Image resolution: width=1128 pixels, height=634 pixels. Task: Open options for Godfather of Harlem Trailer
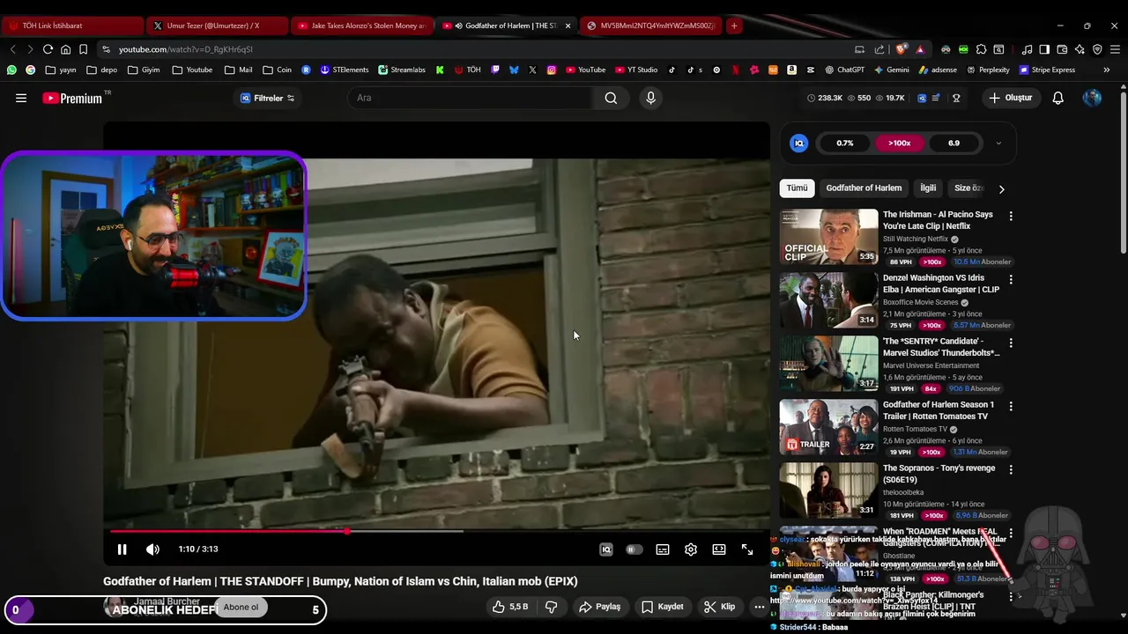point(1011,406)
